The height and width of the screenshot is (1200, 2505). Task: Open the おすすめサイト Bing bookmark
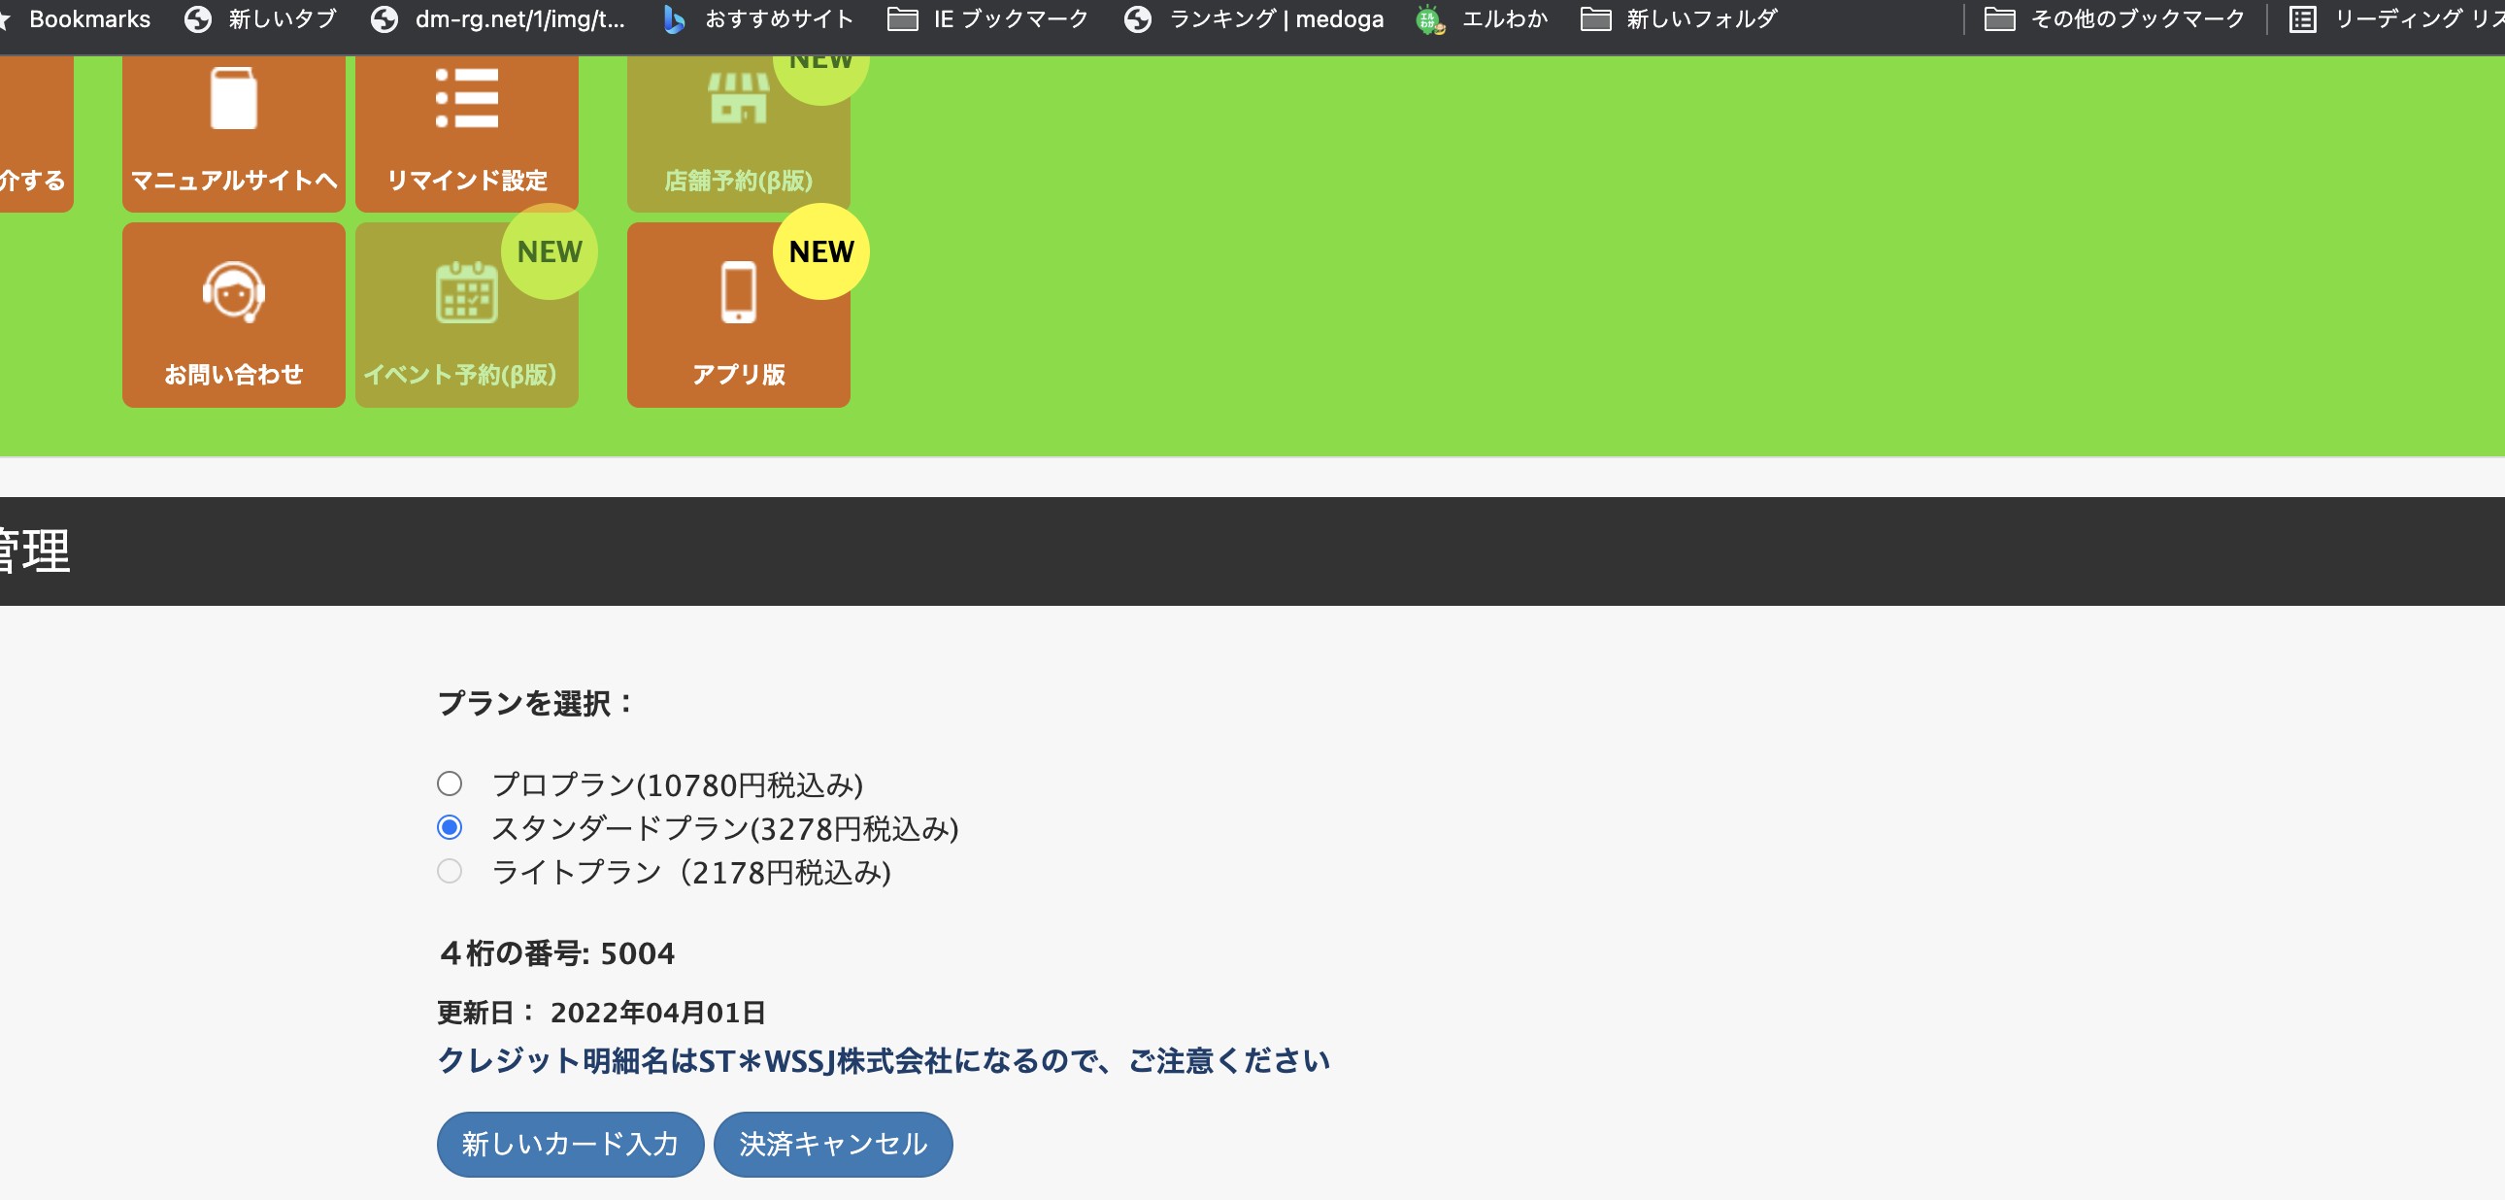[x=758, y=19]
